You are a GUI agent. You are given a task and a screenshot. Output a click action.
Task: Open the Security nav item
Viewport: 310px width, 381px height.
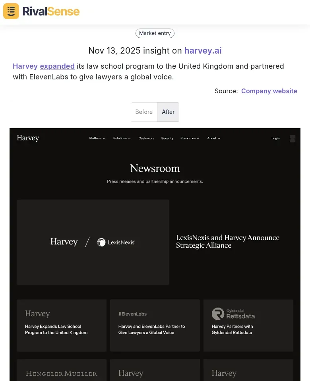[x=167, y=138]
